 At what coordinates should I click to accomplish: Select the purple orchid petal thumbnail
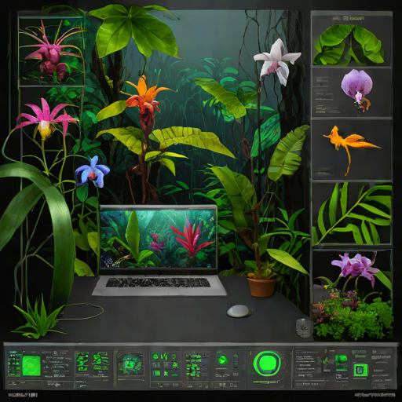pyautogui.click(x=351, y=92)
